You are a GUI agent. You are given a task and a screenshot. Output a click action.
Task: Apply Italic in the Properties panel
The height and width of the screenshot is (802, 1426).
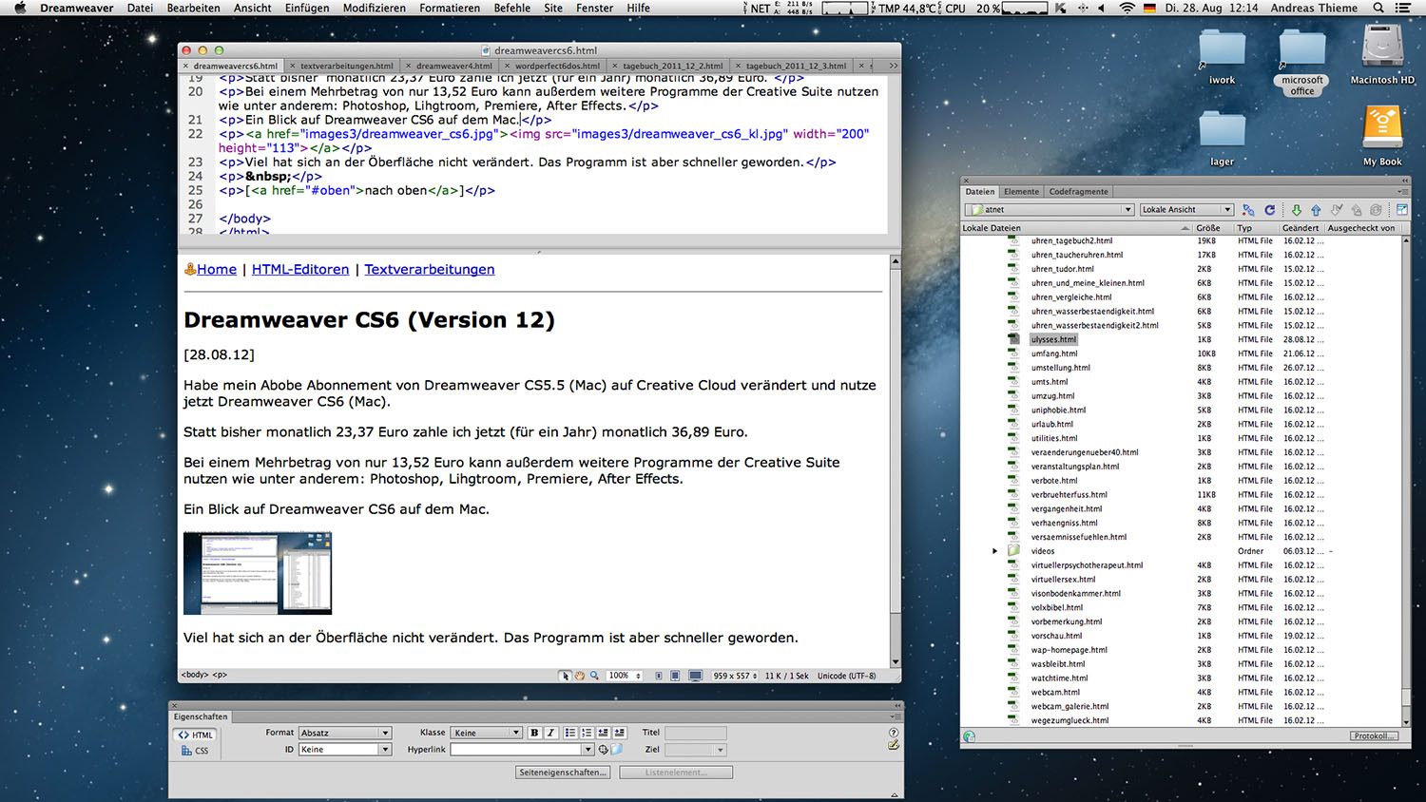coord(550,733)
